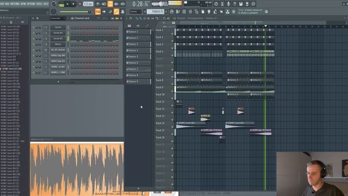Toggle the note/clip grouping link icon
The width and height of the screenshot is (348, 196).
coord(116,11)
